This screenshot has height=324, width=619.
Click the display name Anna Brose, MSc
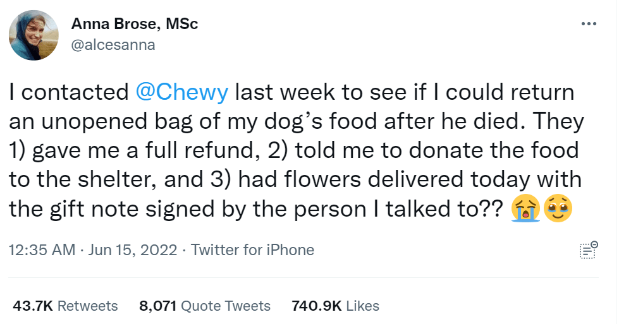[x=135, y=25]
